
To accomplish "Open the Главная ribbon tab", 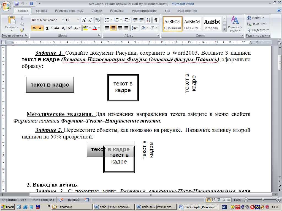I will (x=22, y=11).
